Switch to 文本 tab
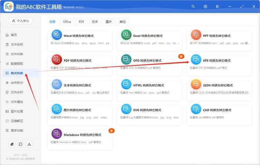 (x=95, y=22)
